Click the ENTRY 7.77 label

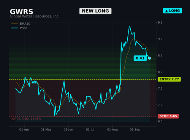(x=169, y=79)
